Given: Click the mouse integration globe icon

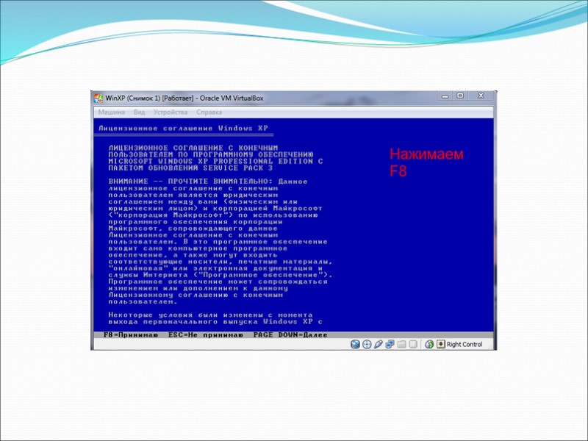Looking at the screenshot, I should pos(429,344).
